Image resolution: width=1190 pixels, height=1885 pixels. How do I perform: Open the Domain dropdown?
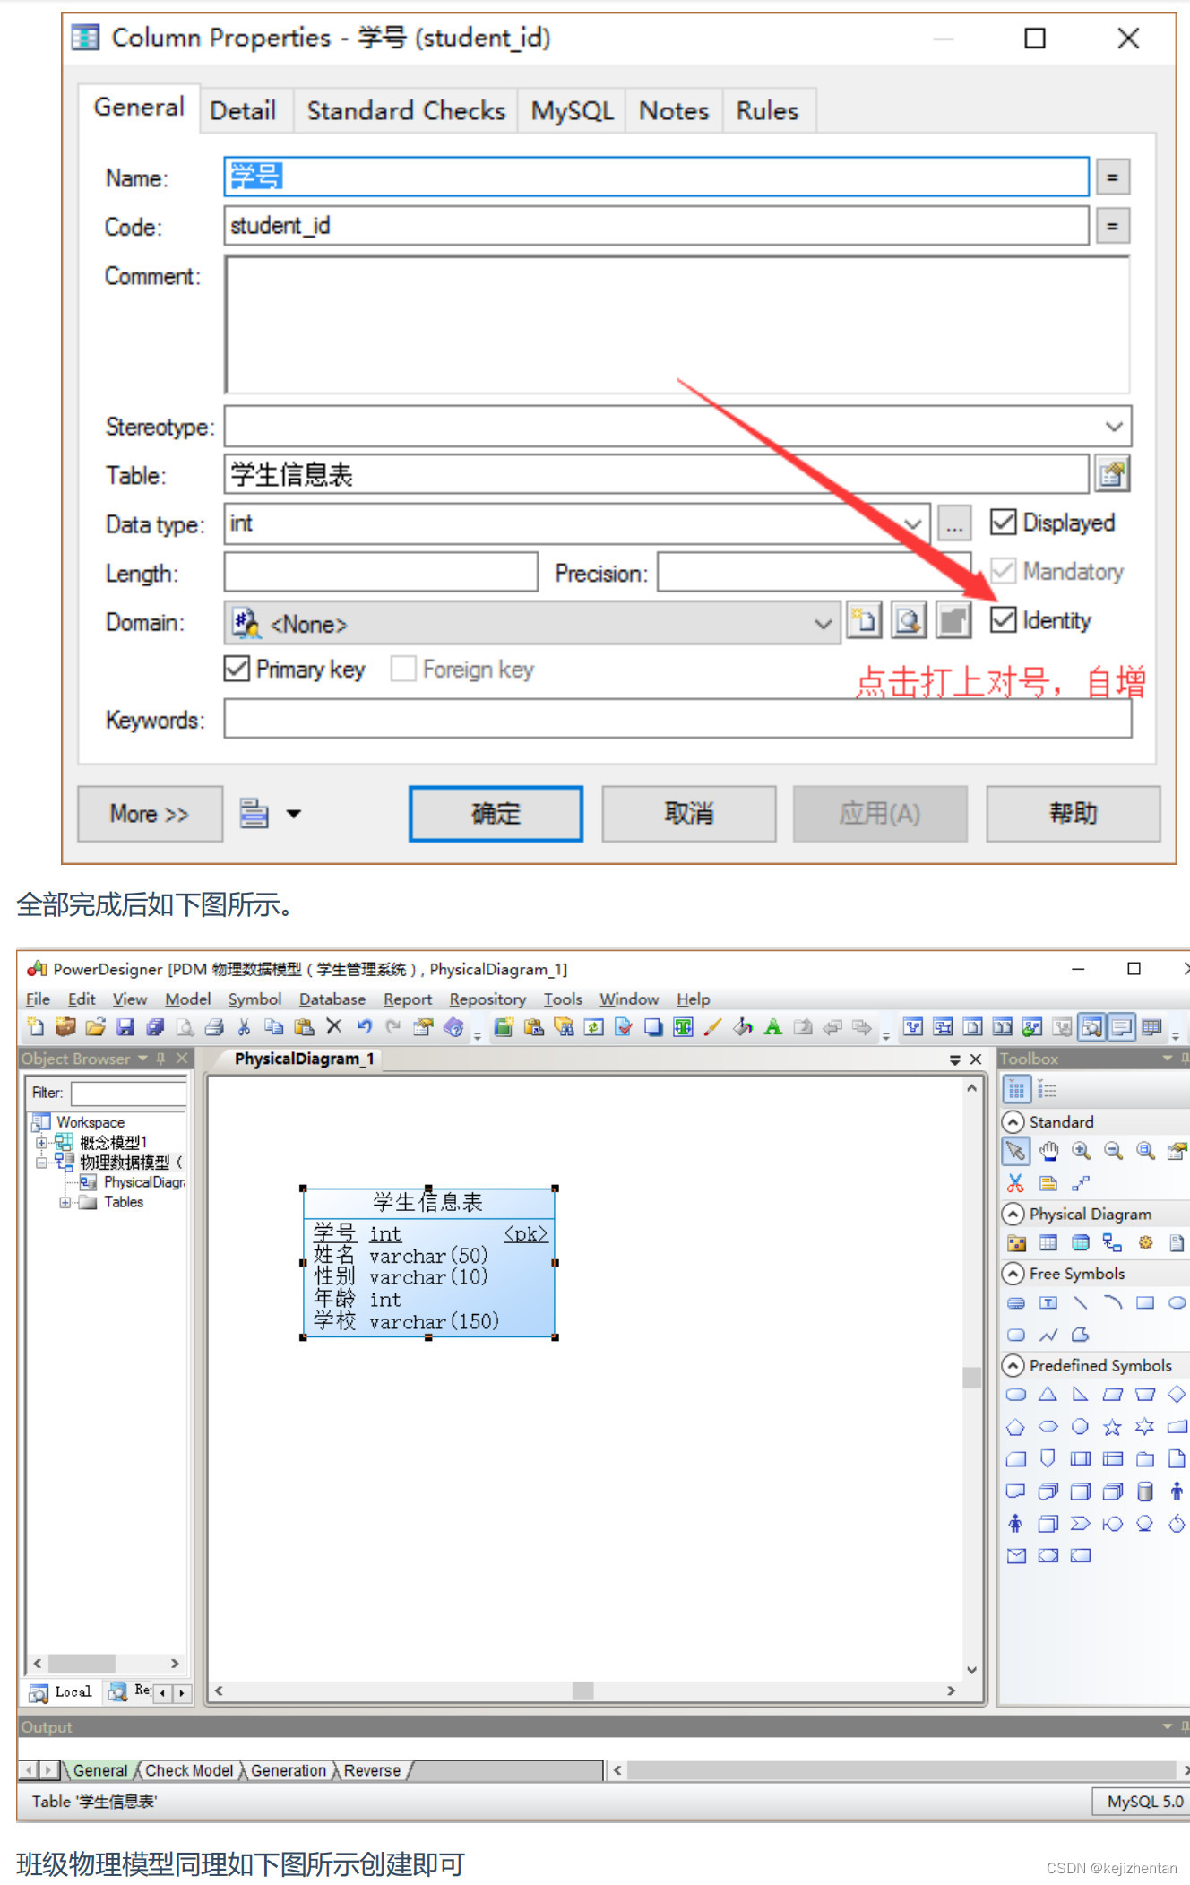[823, 624]
